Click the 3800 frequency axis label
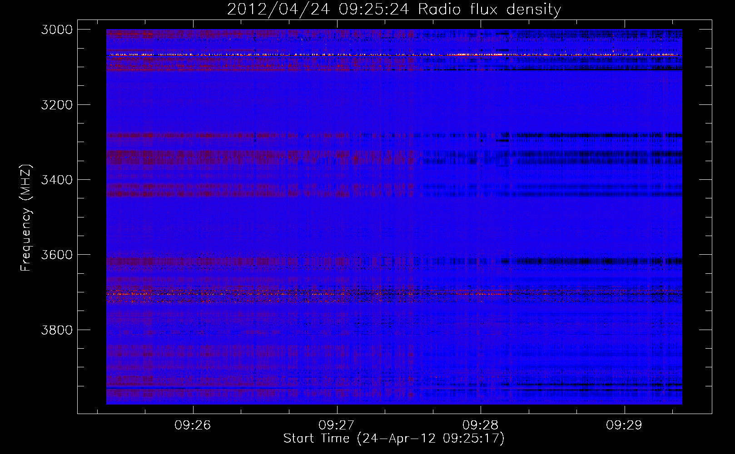This screenshot has height=454, width=735. (57, 330)
